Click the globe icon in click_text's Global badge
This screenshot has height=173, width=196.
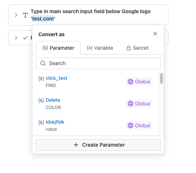(x=131, y=82)
